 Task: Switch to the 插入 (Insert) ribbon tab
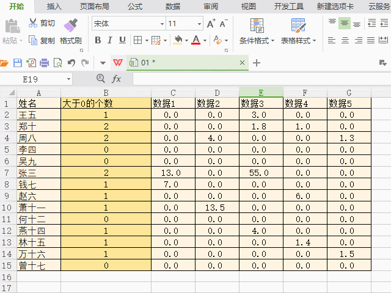[x=54, y=6]
